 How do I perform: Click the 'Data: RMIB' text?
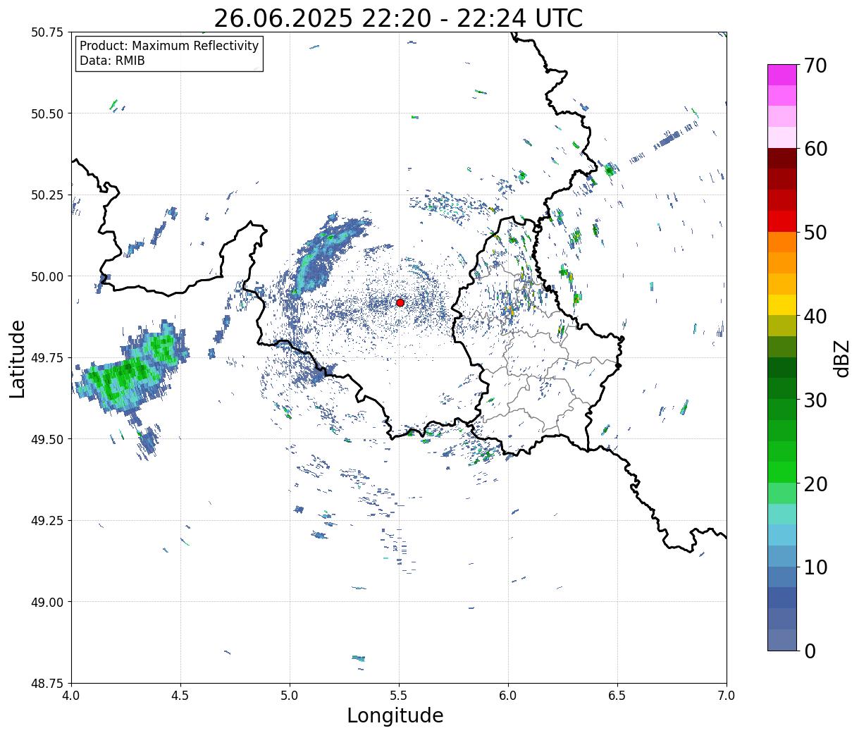pyautogui.click(x=112, y=61)
